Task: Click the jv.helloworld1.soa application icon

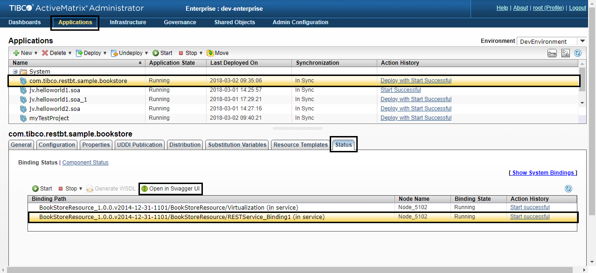Action: click(23, 90)
